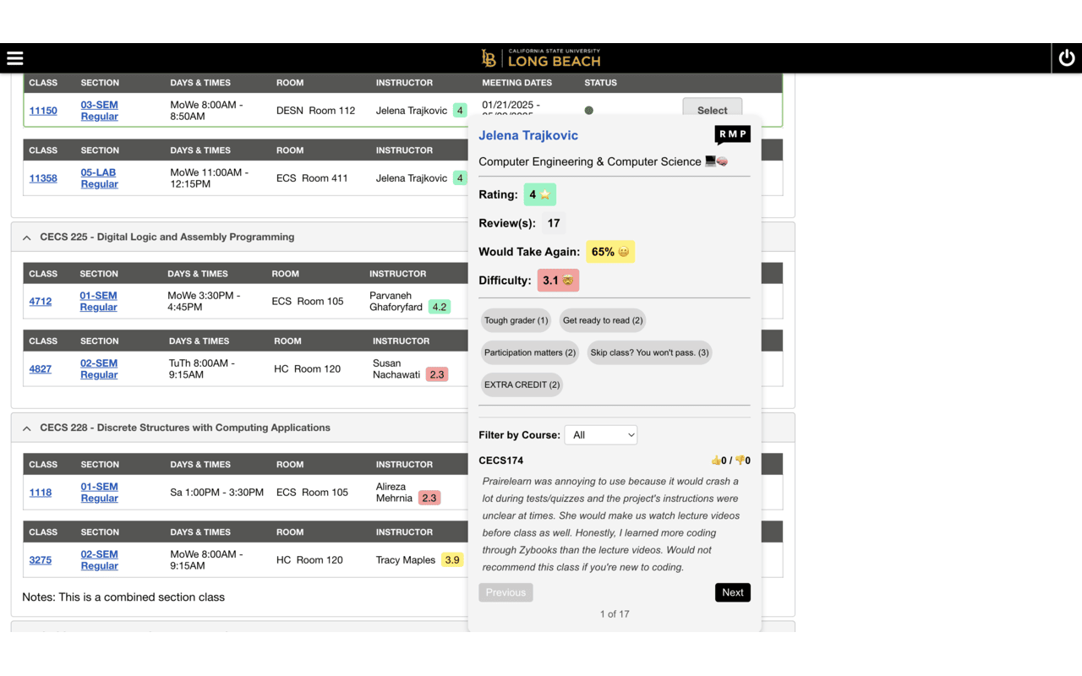Open the 05-LAB Regular section link
The image size is (1082, 676).
coord(100,178)
